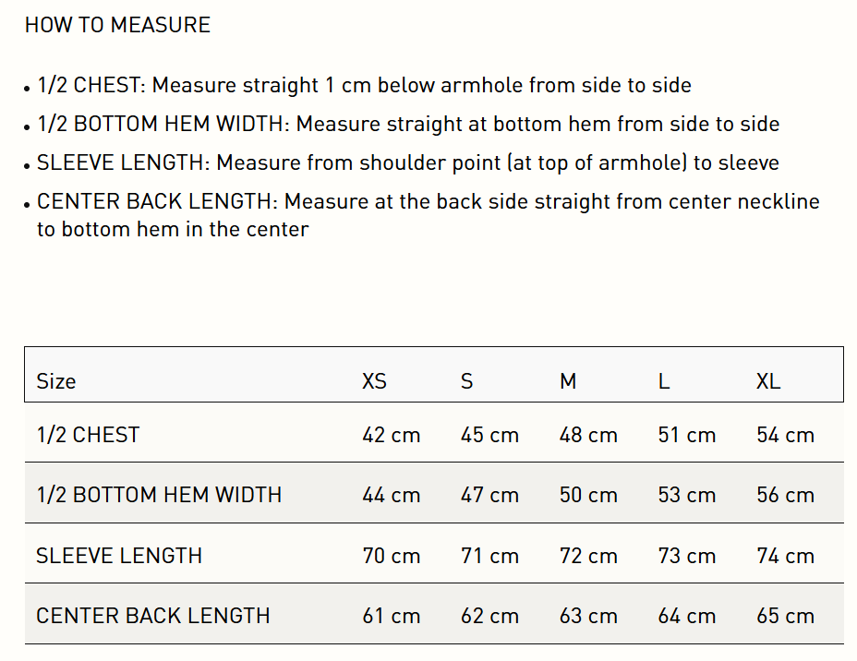
Task: Select the 1/2 BOTTOM HEM WIDTH row label
Action: click(x=159, y=495)
